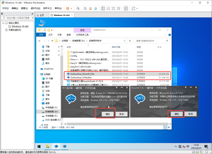Open the Explorer 共享 ribbon tab
The height and width of the screenshot is (154, 212).
[x=60, y=35]
